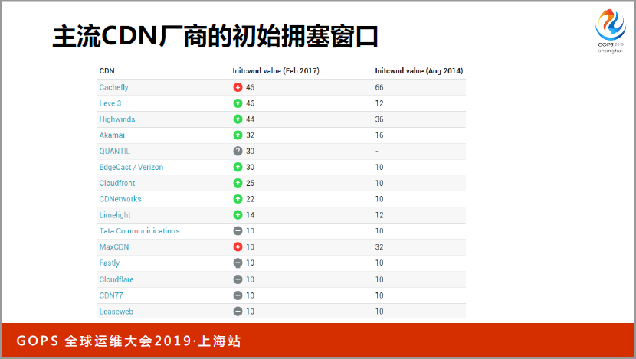Open the CDN77 link

pyautogui.click(x=111, y=295)
